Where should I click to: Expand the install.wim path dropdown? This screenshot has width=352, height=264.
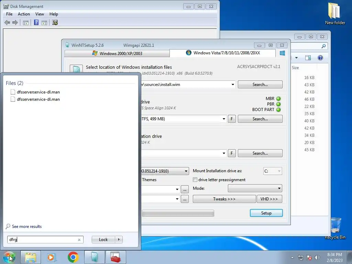(233, 85)
